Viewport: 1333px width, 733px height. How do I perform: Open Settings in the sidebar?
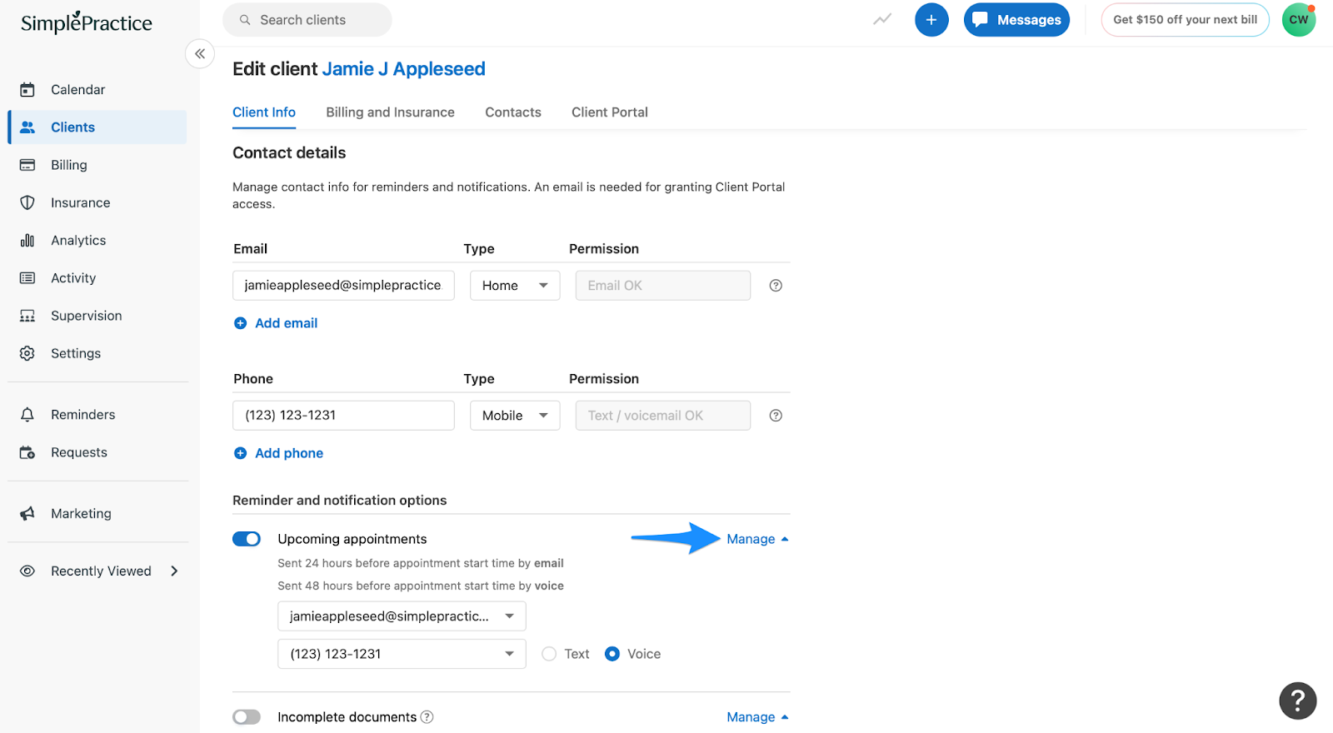click(x=97, y=353)
